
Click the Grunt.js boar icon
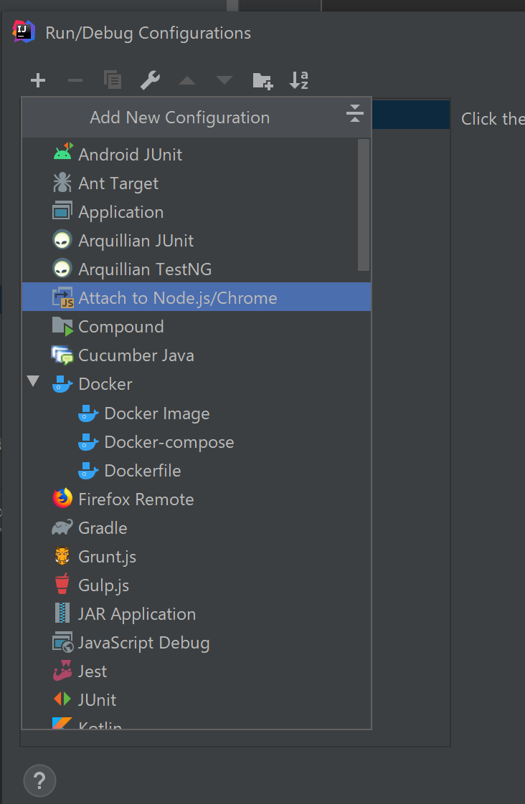pos(62,556)
